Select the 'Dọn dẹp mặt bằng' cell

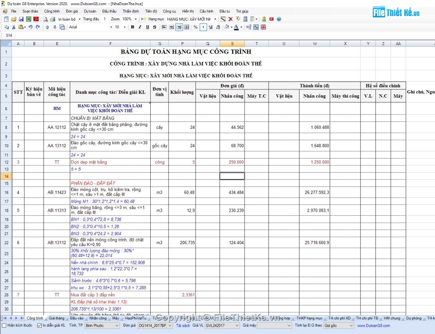(110, 162)
